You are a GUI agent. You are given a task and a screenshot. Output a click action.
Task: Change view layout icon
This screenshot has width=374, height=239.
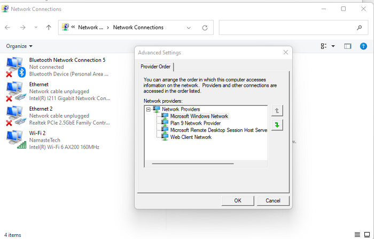[324, 46]
